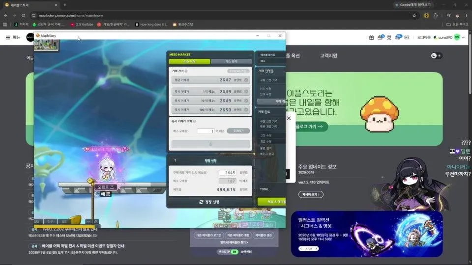Screen dimensions: 472x265
Task: Click the 자세히 보기 button under update info
Action: click(311, 194)
